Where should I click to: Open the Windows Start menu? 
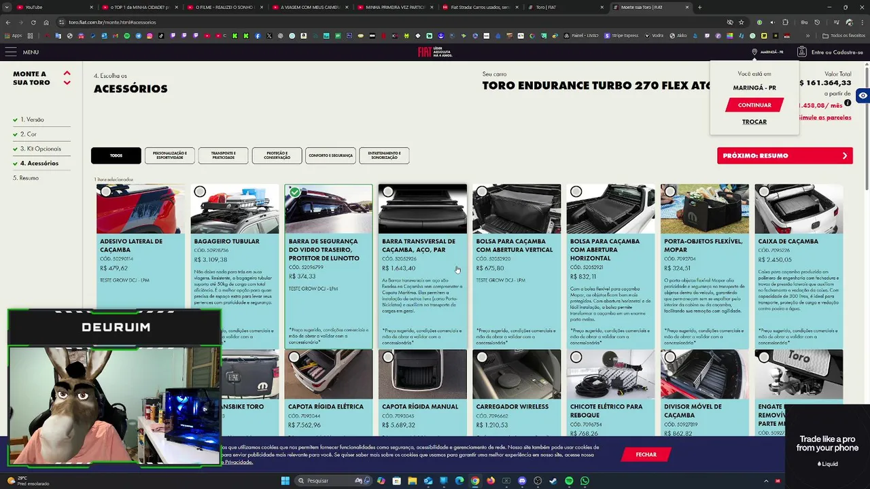(285, 481)
